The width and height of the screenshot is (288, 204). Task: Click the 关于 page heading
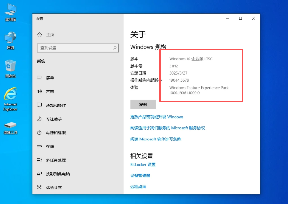[x=138, y=34]
